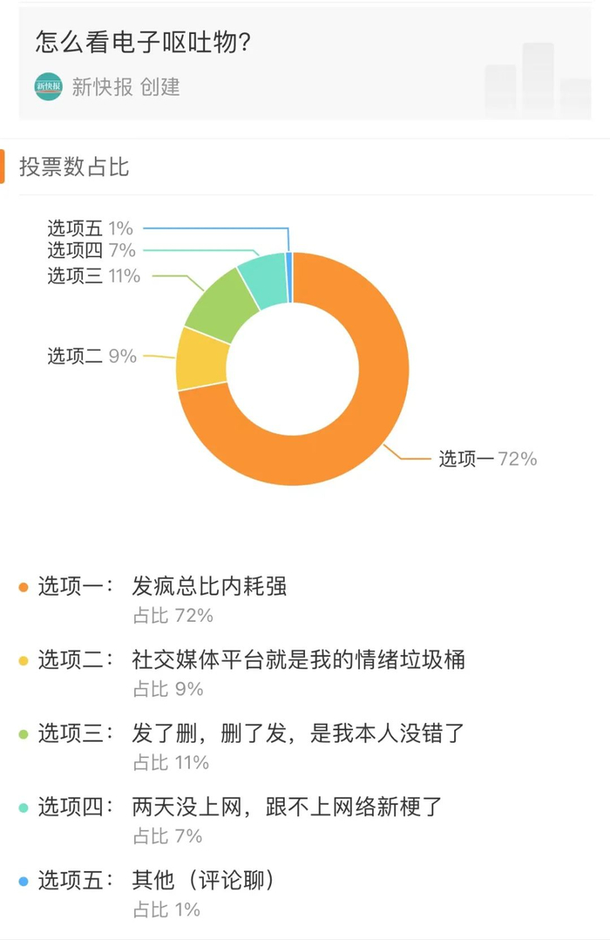Select option 社交媒体平台就是我的情绪垃圾桶
This screenshot has height=940, width=610.
(298, 660)
